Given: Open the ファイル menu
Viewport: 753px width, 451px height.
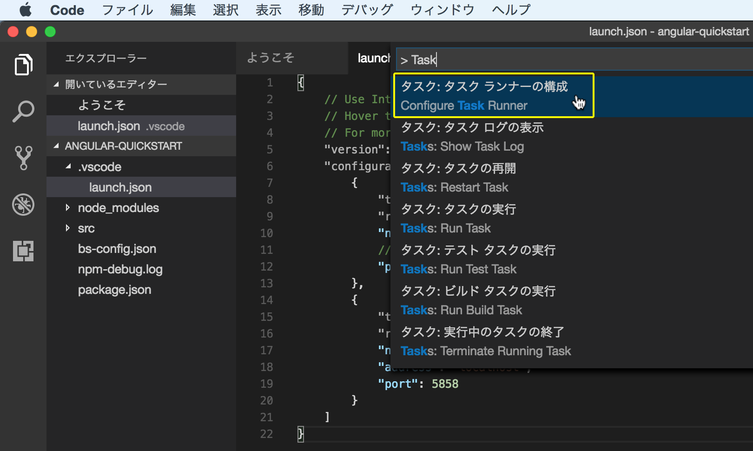Looking at the screenshot, I should 127,10.
